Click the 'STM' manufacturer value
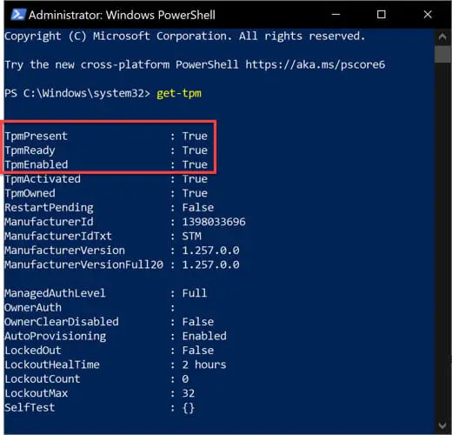Image resolution: width=452 pixels, height=435 pixels. [x=191, y=236]
